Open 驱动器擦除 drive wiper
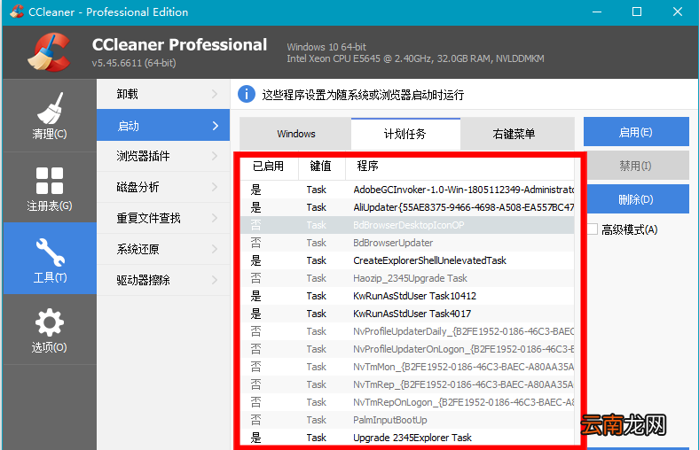 click(163, 280)
